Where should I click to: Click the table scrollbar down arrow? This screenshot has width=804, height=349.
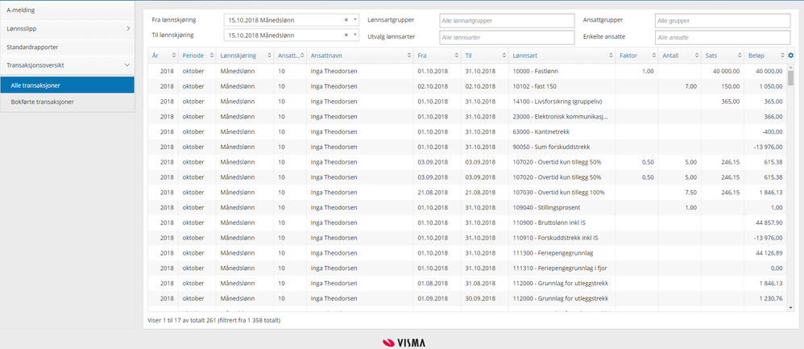pos(790,307)
